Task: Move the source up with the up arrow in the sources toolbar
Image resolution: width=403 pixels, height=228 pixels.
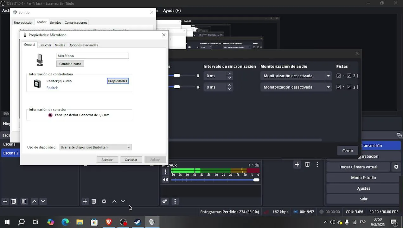Action: point(114,201)
